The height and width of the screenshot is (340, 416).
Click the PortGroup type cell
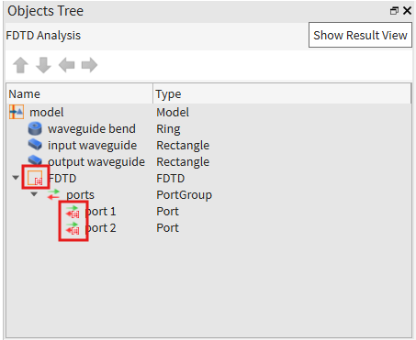(x=184, y=195)
